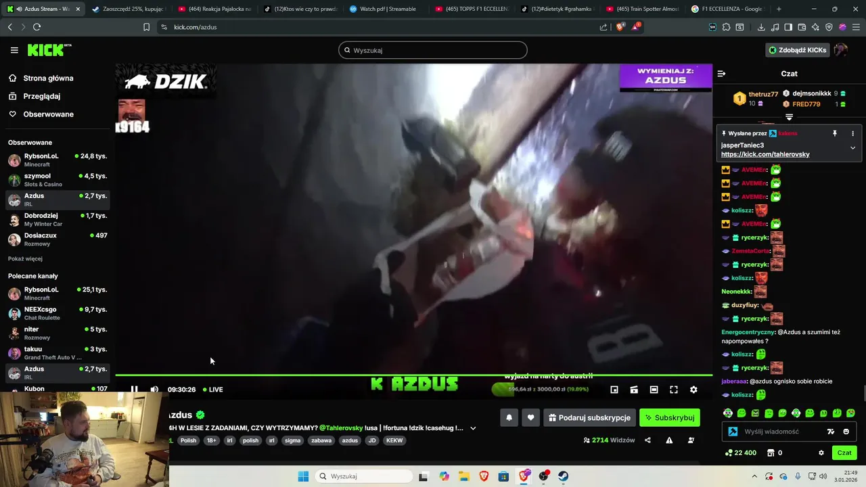This screenshot has height=487, width=866.
Task: Open Brave VPN shield icon
Action: [829, 27]
